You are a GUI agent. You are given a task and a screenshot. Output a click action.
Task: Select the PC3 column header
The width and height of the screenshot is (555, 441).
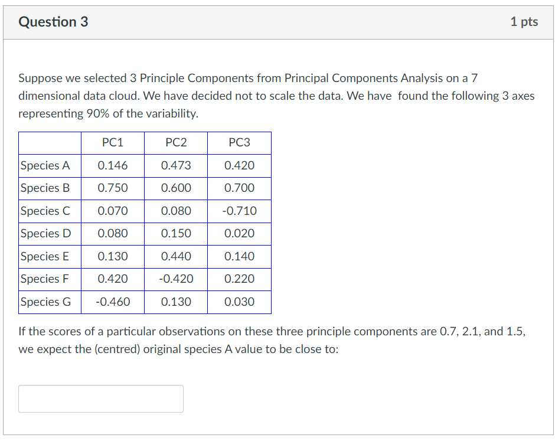[x=239, y=142]
